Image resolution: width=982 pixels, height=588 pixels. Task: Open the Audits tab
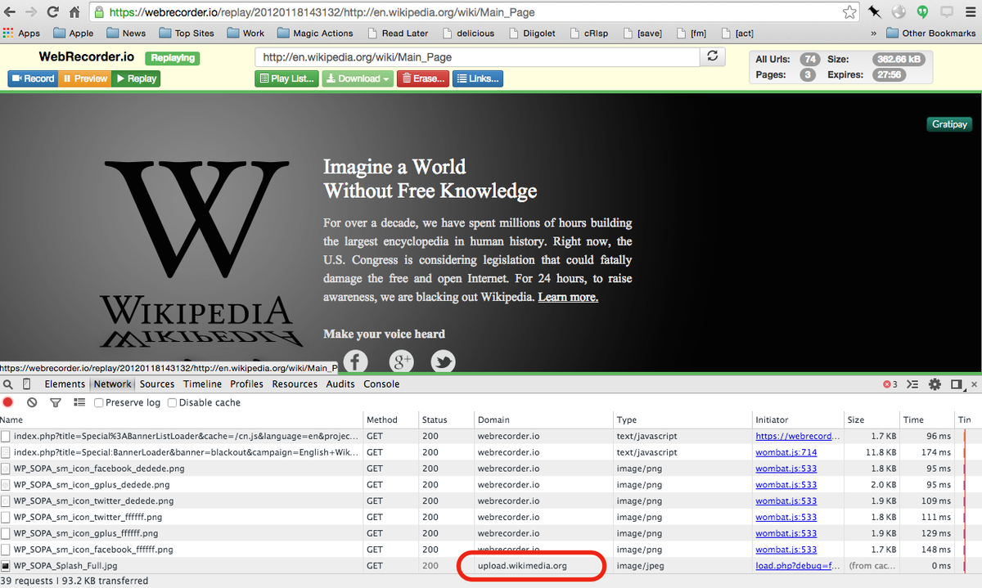(340, 384)
